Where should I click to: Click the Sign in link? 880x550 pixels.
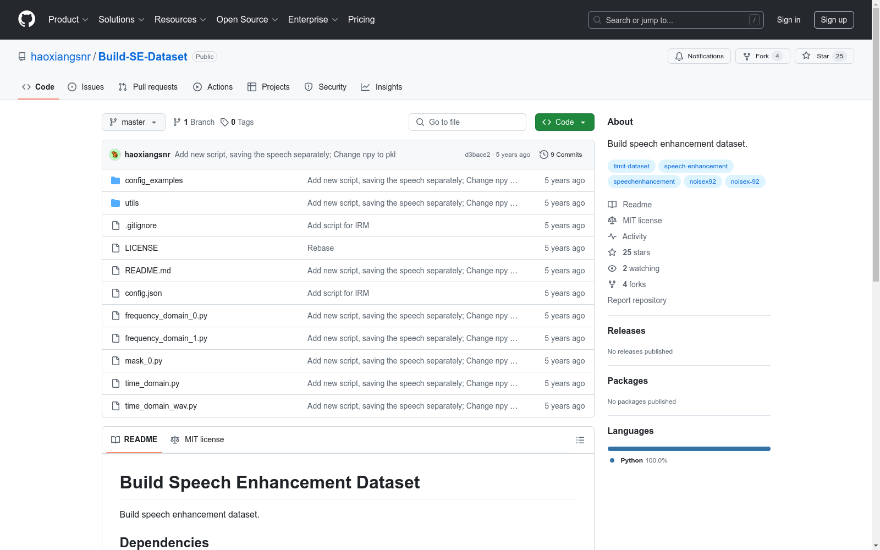[789, 20]
